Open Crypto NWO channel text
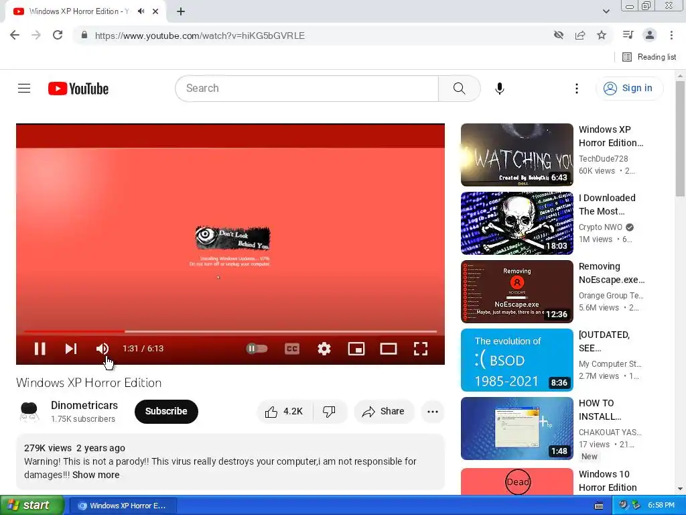 tap(600, 227)
